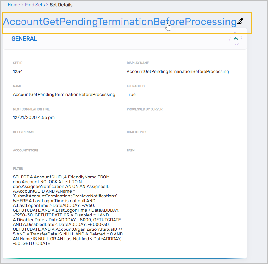This screenshot has width=268, height=264.
Task: Click the PATH field label
Action: 131,151
